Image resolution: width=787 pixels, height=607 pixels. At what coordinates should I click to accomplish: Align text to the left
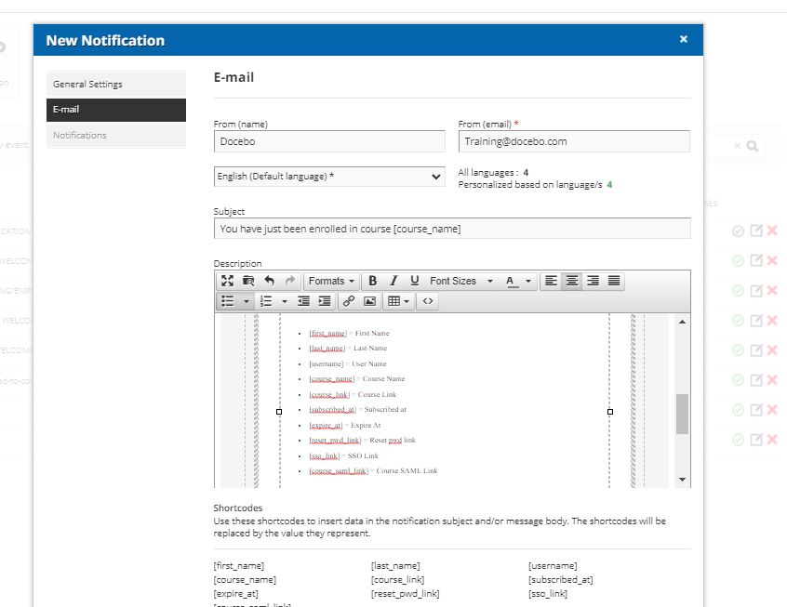[x=551, y=281]
